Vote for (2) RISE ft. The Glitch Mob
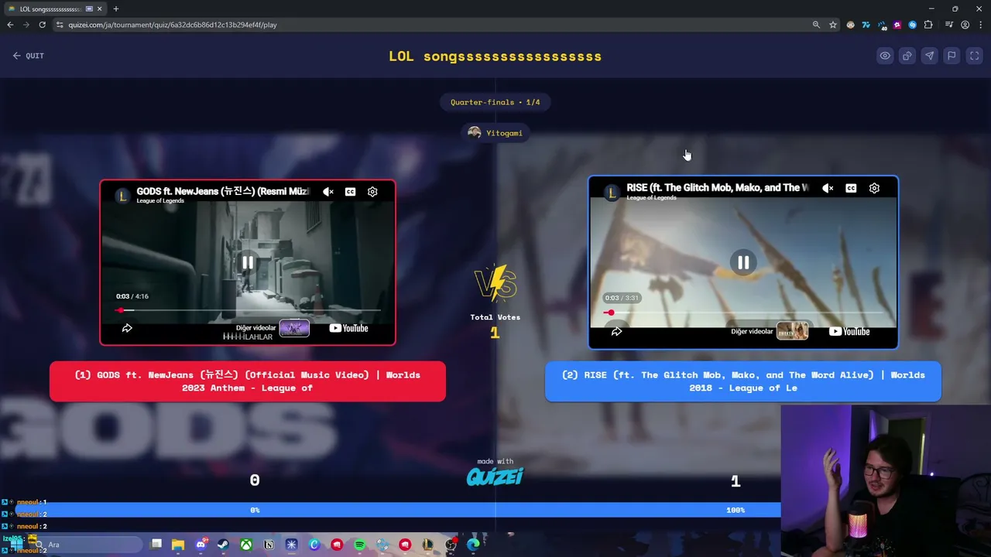This screenshot has height=557, width=991. point(743,381)
